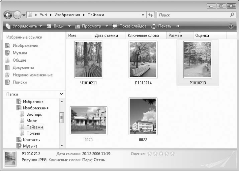
Task: Sort by Размер column header
Action: pos(175,36)
